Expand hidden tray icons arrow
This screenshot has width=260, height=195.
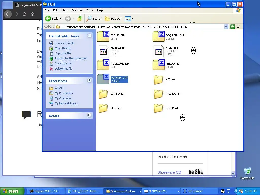point(236,191)
